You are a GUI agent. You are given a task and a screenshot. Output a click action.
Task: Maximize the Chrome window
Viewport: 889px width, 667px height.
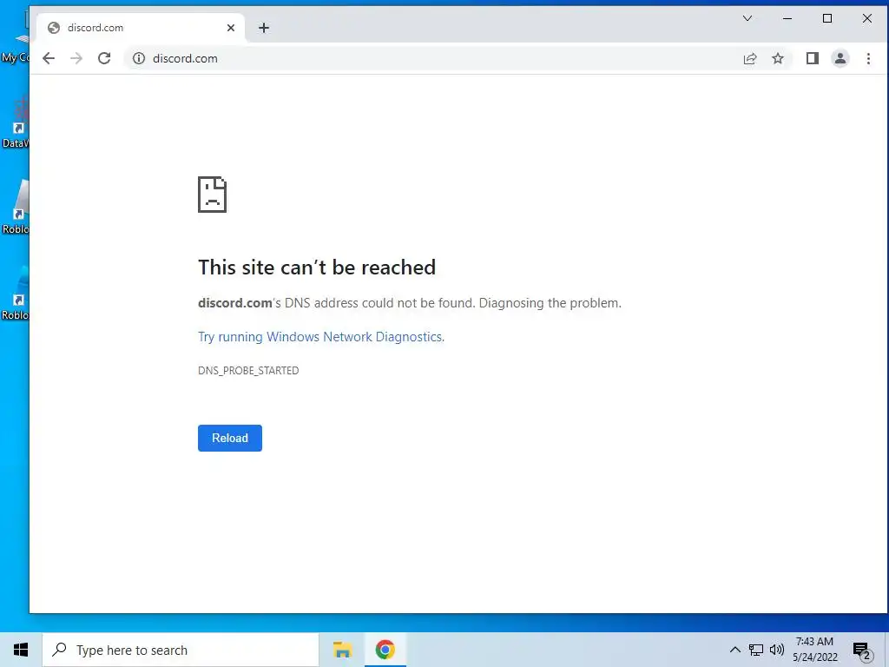(827, 18)
